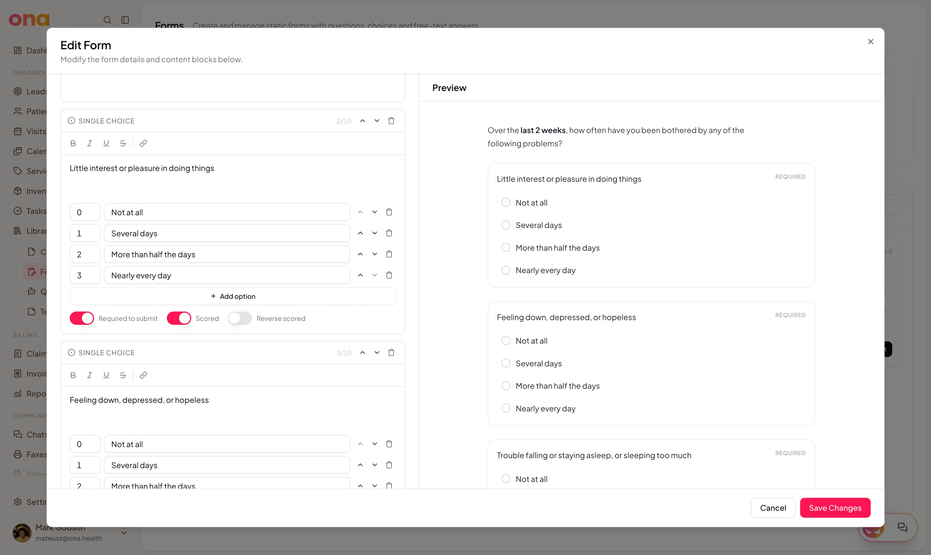Edit the score value '0' in question 2/10
Screen dimensions: 931x555
pos(85,212)
